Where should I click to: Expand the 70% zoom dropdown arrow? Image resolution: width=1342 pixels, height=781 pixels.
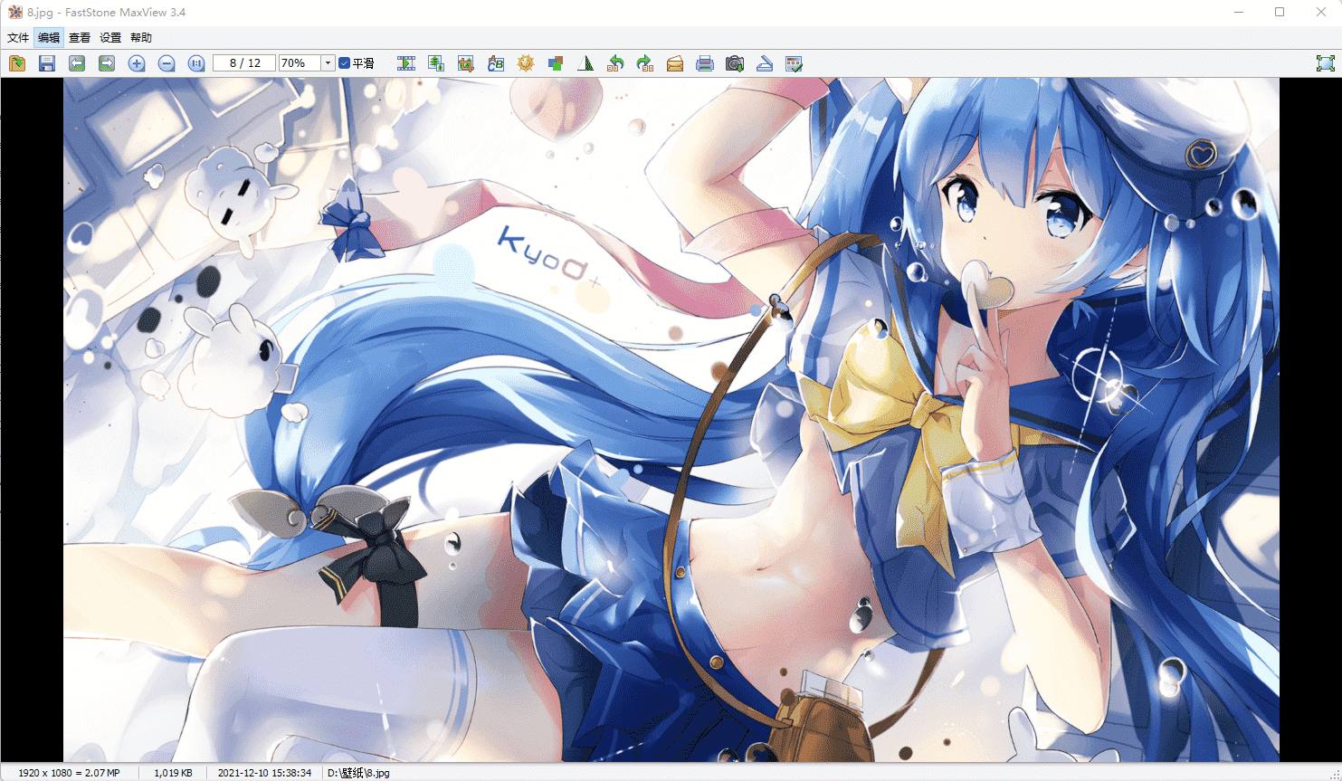[x=328, y=63]
